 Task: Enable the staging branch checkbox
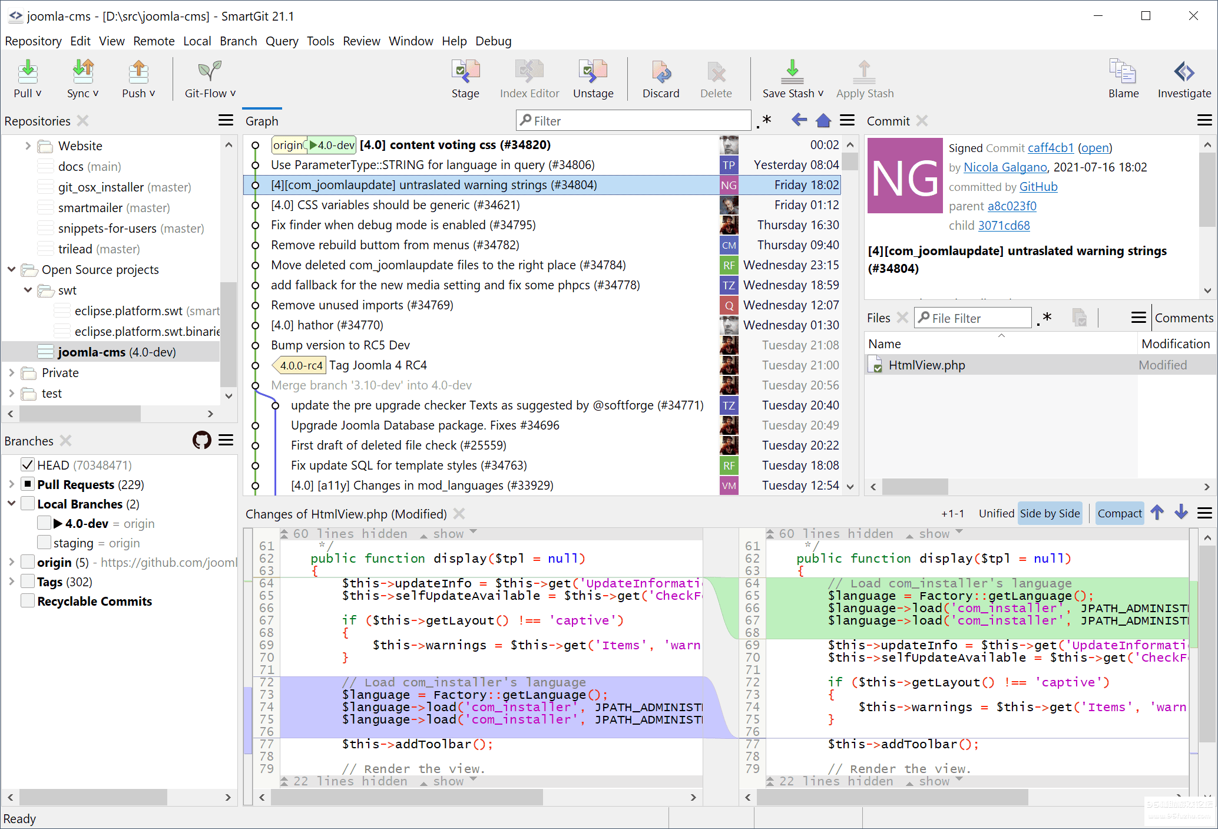pyautogui.click(x=44, y=543)
